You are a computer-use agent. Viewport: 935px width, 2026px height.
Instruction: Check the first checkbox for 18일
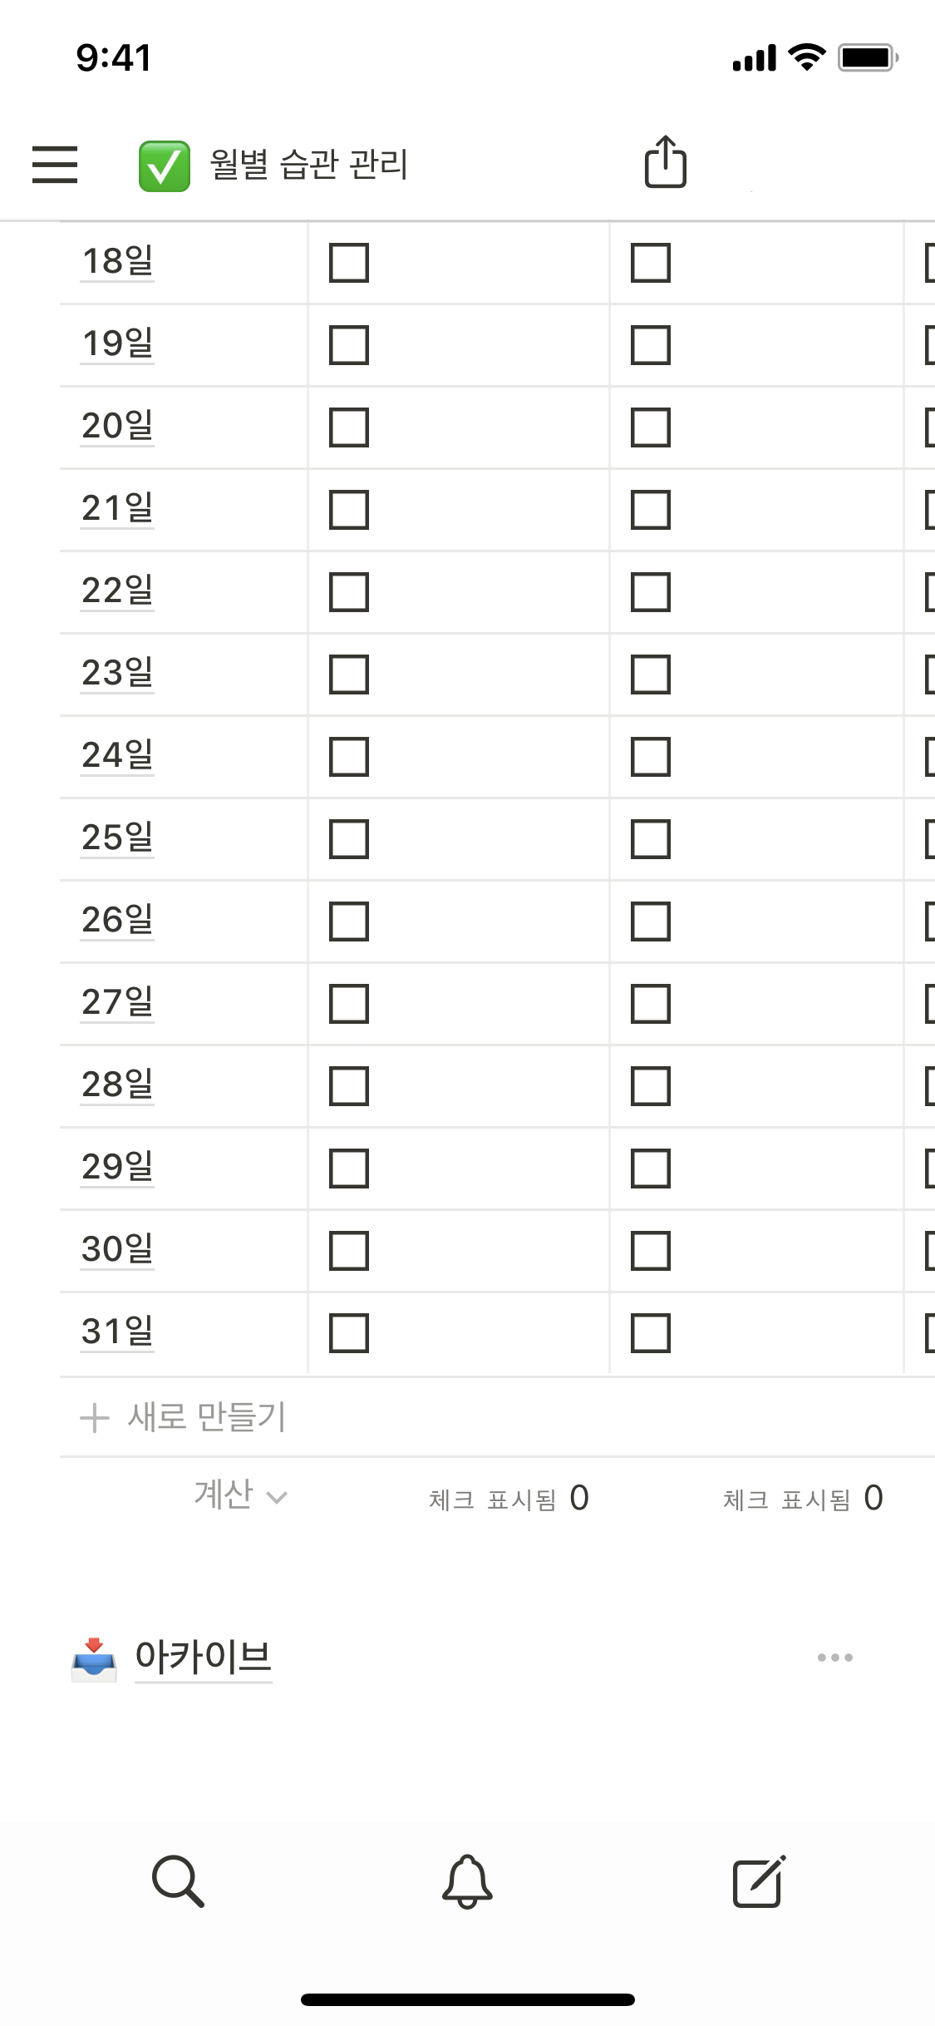point(349,263)
